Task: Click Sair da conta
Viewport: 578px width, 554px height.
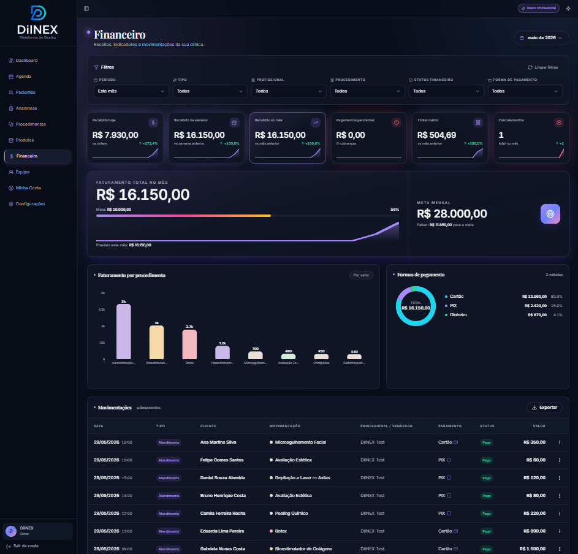Action: pyautogui.click(x=23, y=546)
